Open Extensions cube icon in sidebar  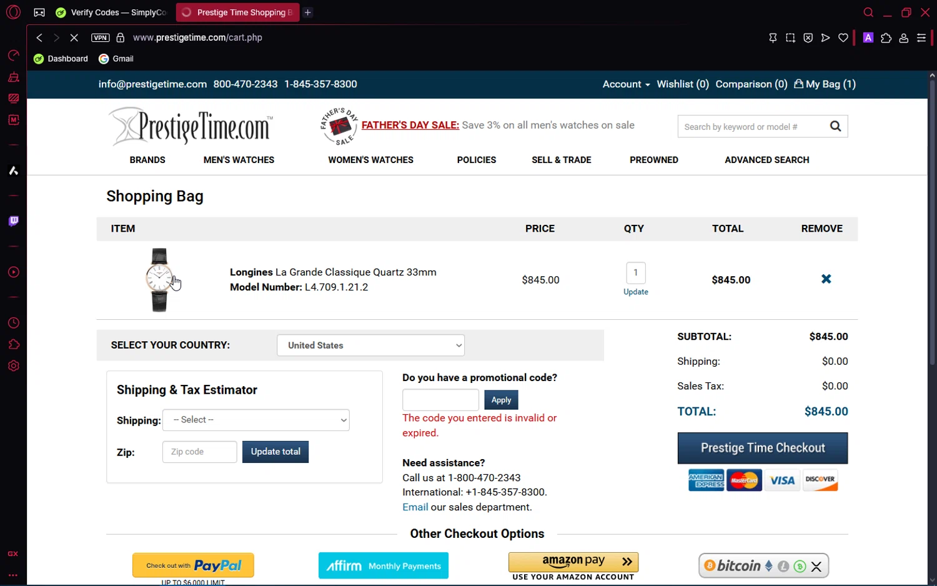pyautogui.click(x=13, y=344)
